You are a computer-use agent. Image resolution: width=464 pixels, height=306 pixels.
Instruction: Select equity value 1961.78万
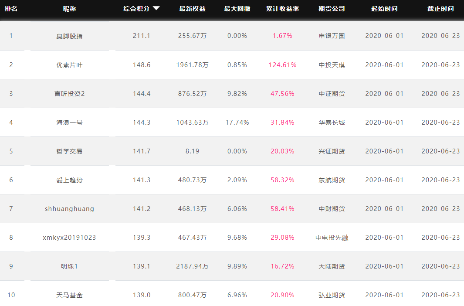tap(192, 65)
